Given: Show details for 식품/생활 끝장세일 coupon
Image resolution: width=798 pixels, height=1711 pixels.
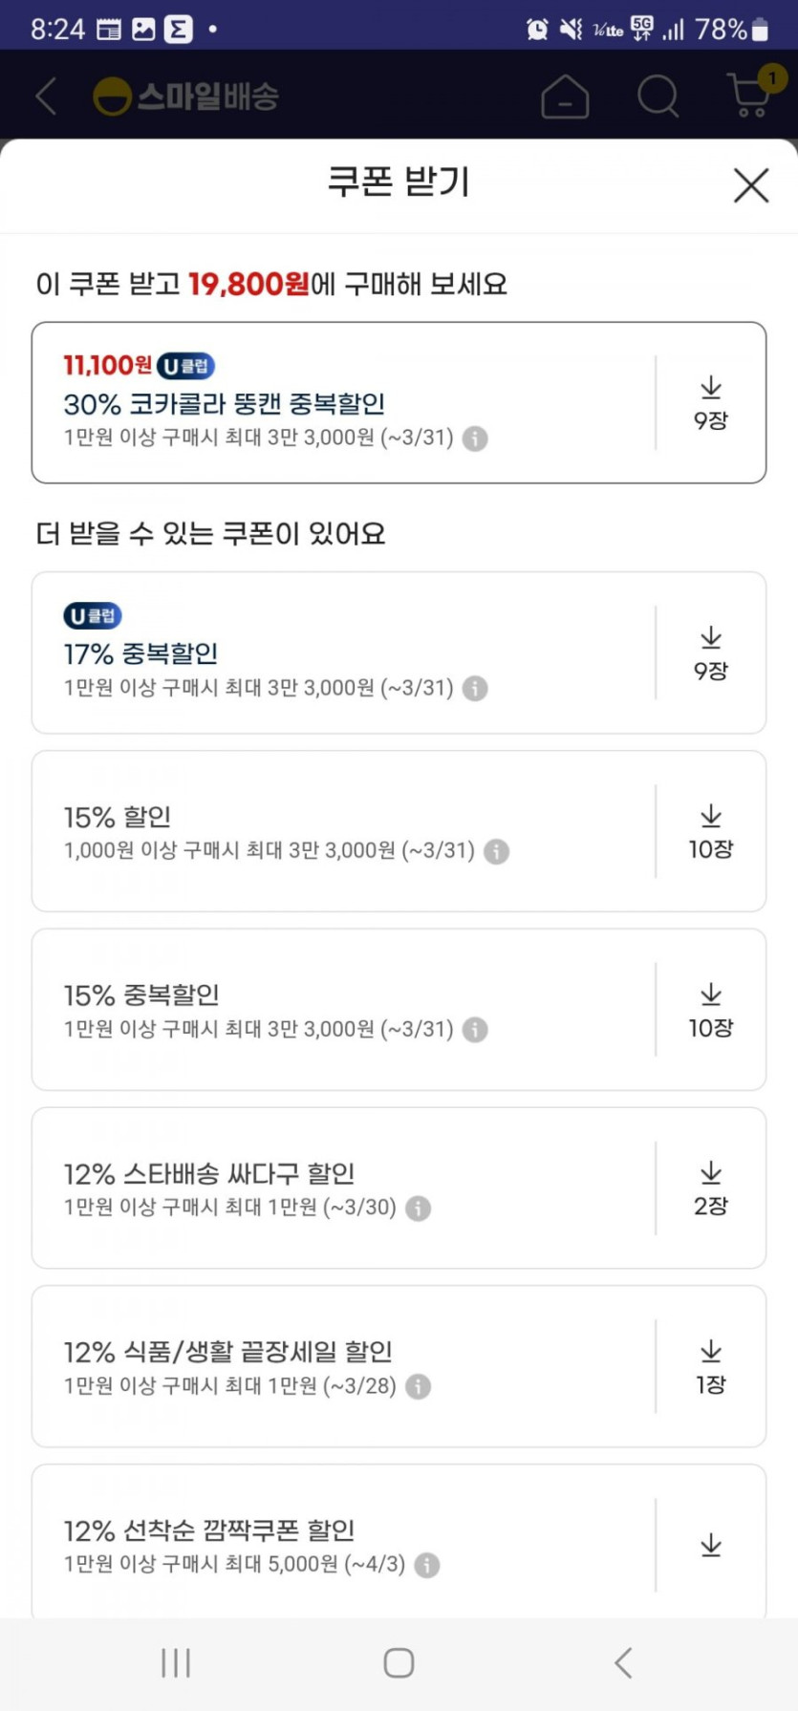Looking at the screenshot, I should tap(418, 1386).
